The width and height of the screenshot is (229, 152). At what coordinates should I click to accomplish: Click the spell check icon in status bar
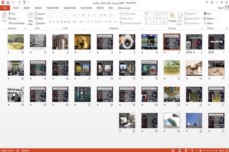click(18, 150)
